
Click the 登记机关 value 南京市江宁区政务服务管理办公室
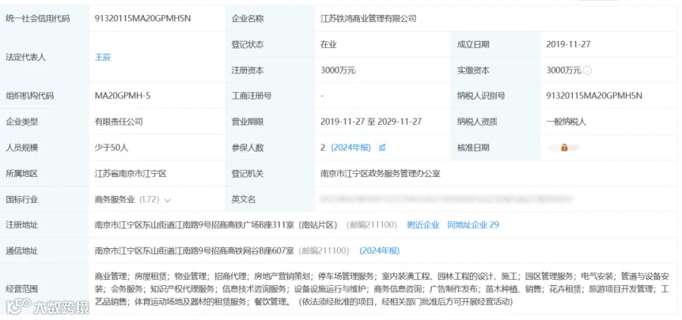point(380,174)
